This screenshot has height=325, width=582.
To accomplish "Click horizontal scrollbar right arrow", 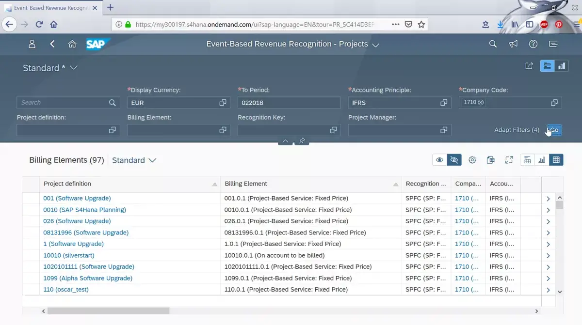I will pyautogui.click(x=537, y=311).
